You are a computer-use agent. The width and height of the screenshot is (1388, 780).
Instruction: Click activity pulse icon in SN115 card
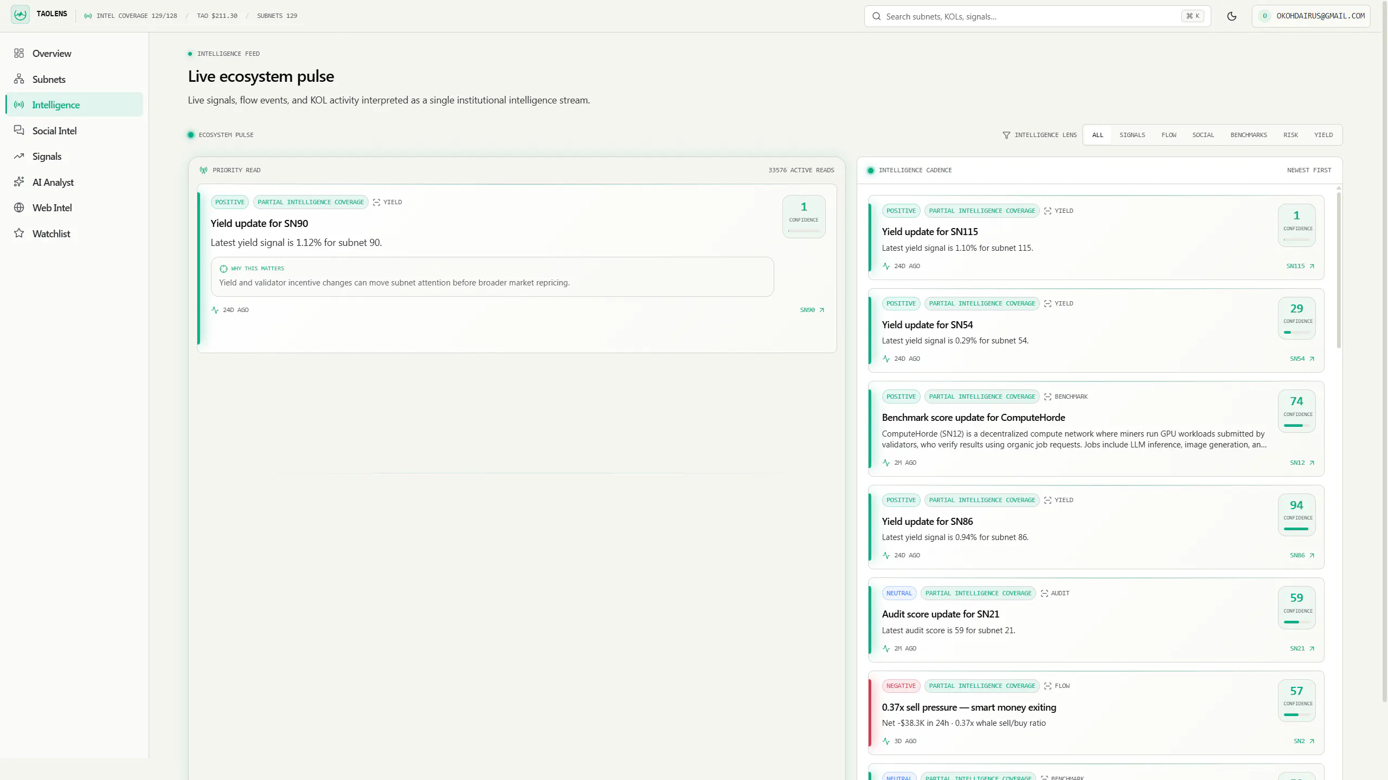coord(886,266)
